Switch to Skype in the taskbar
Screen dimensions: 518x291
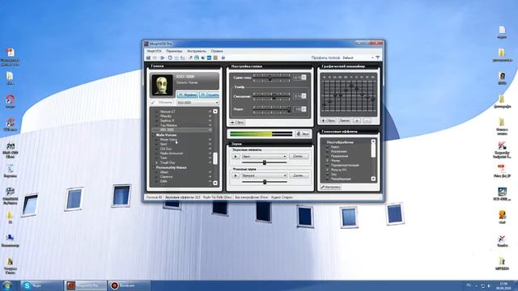pos(41,285)
